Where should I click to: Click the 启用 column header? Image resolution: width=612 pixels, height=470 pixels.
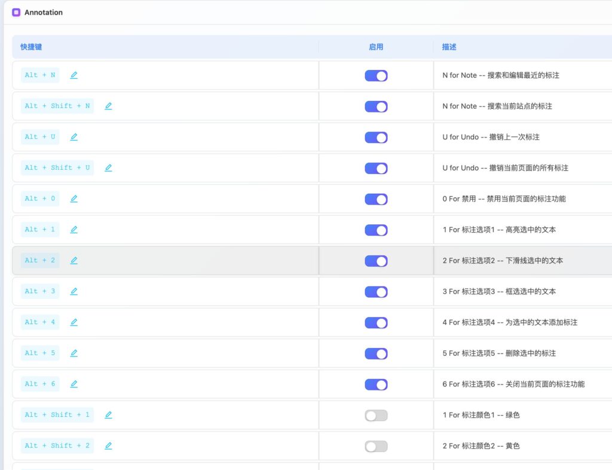point(376,47)
